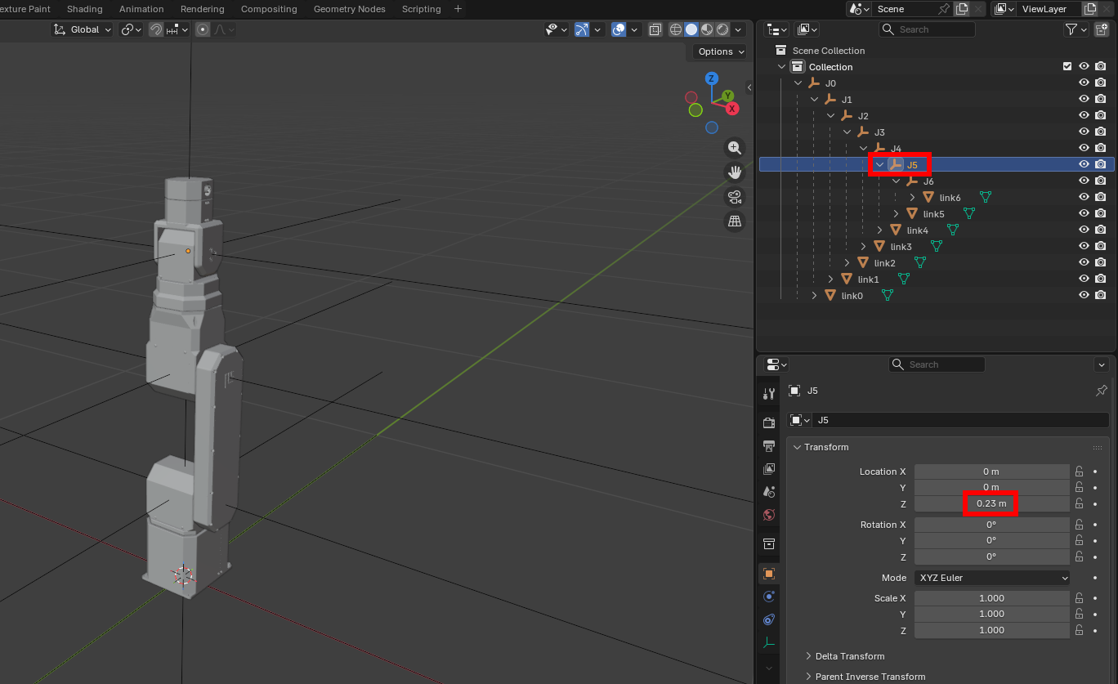Click the viewport Options button
Image resolution: width=1118 pixels, height=684 pixels.
tap(720, 51)
